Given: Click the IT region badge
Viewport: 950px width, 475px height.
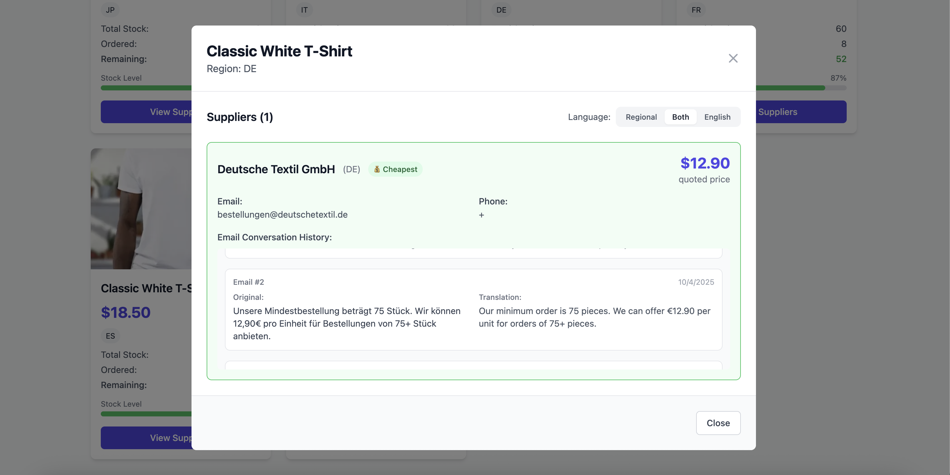Looking at the screenshot, I should (304, 10).
